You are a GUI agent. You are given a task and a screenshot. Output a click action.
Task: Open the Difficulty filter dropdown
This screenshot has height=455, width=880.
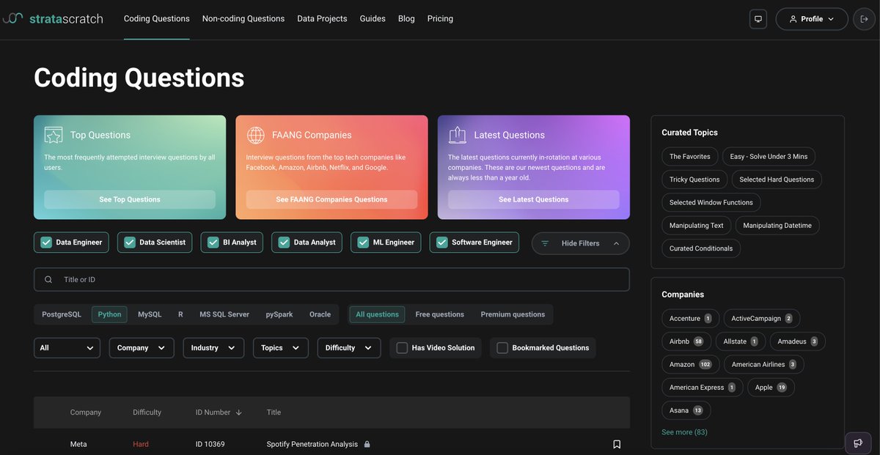tap(349, 348)
